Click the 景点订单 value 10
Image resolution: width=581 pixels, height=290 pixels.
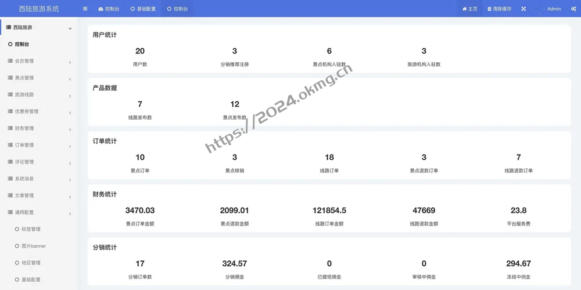tap(140, 157)
